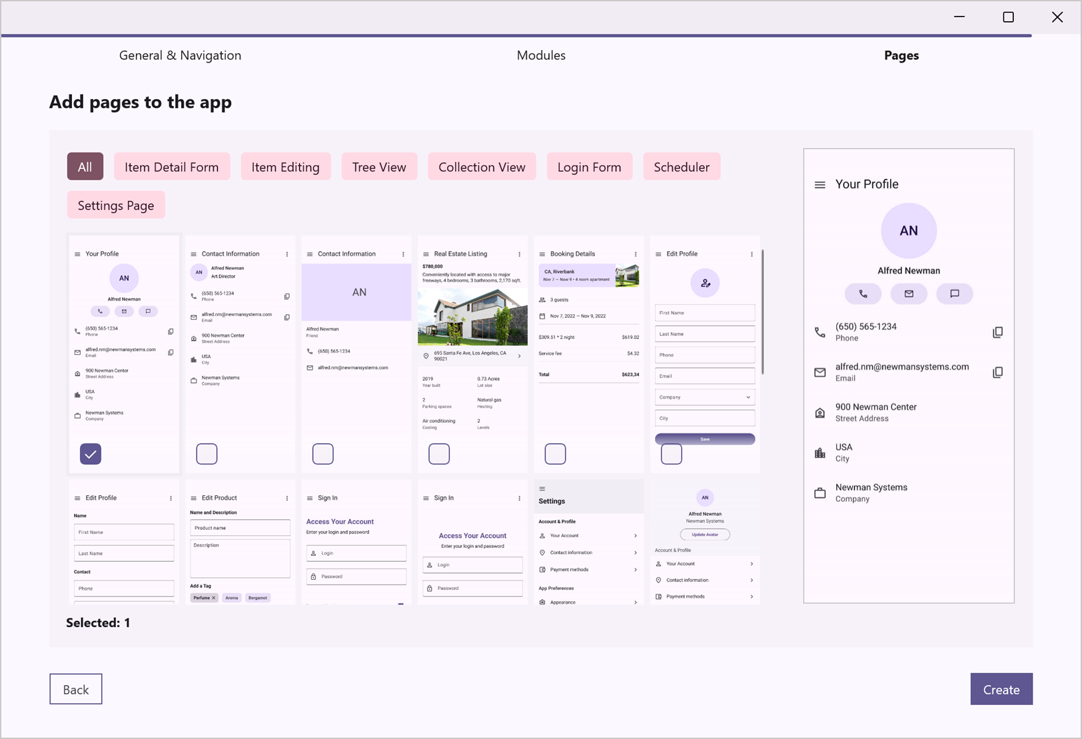
Task: Click the three-dot menu on Booking Details card
Action: pyautogui.click(x=636, y=254)
